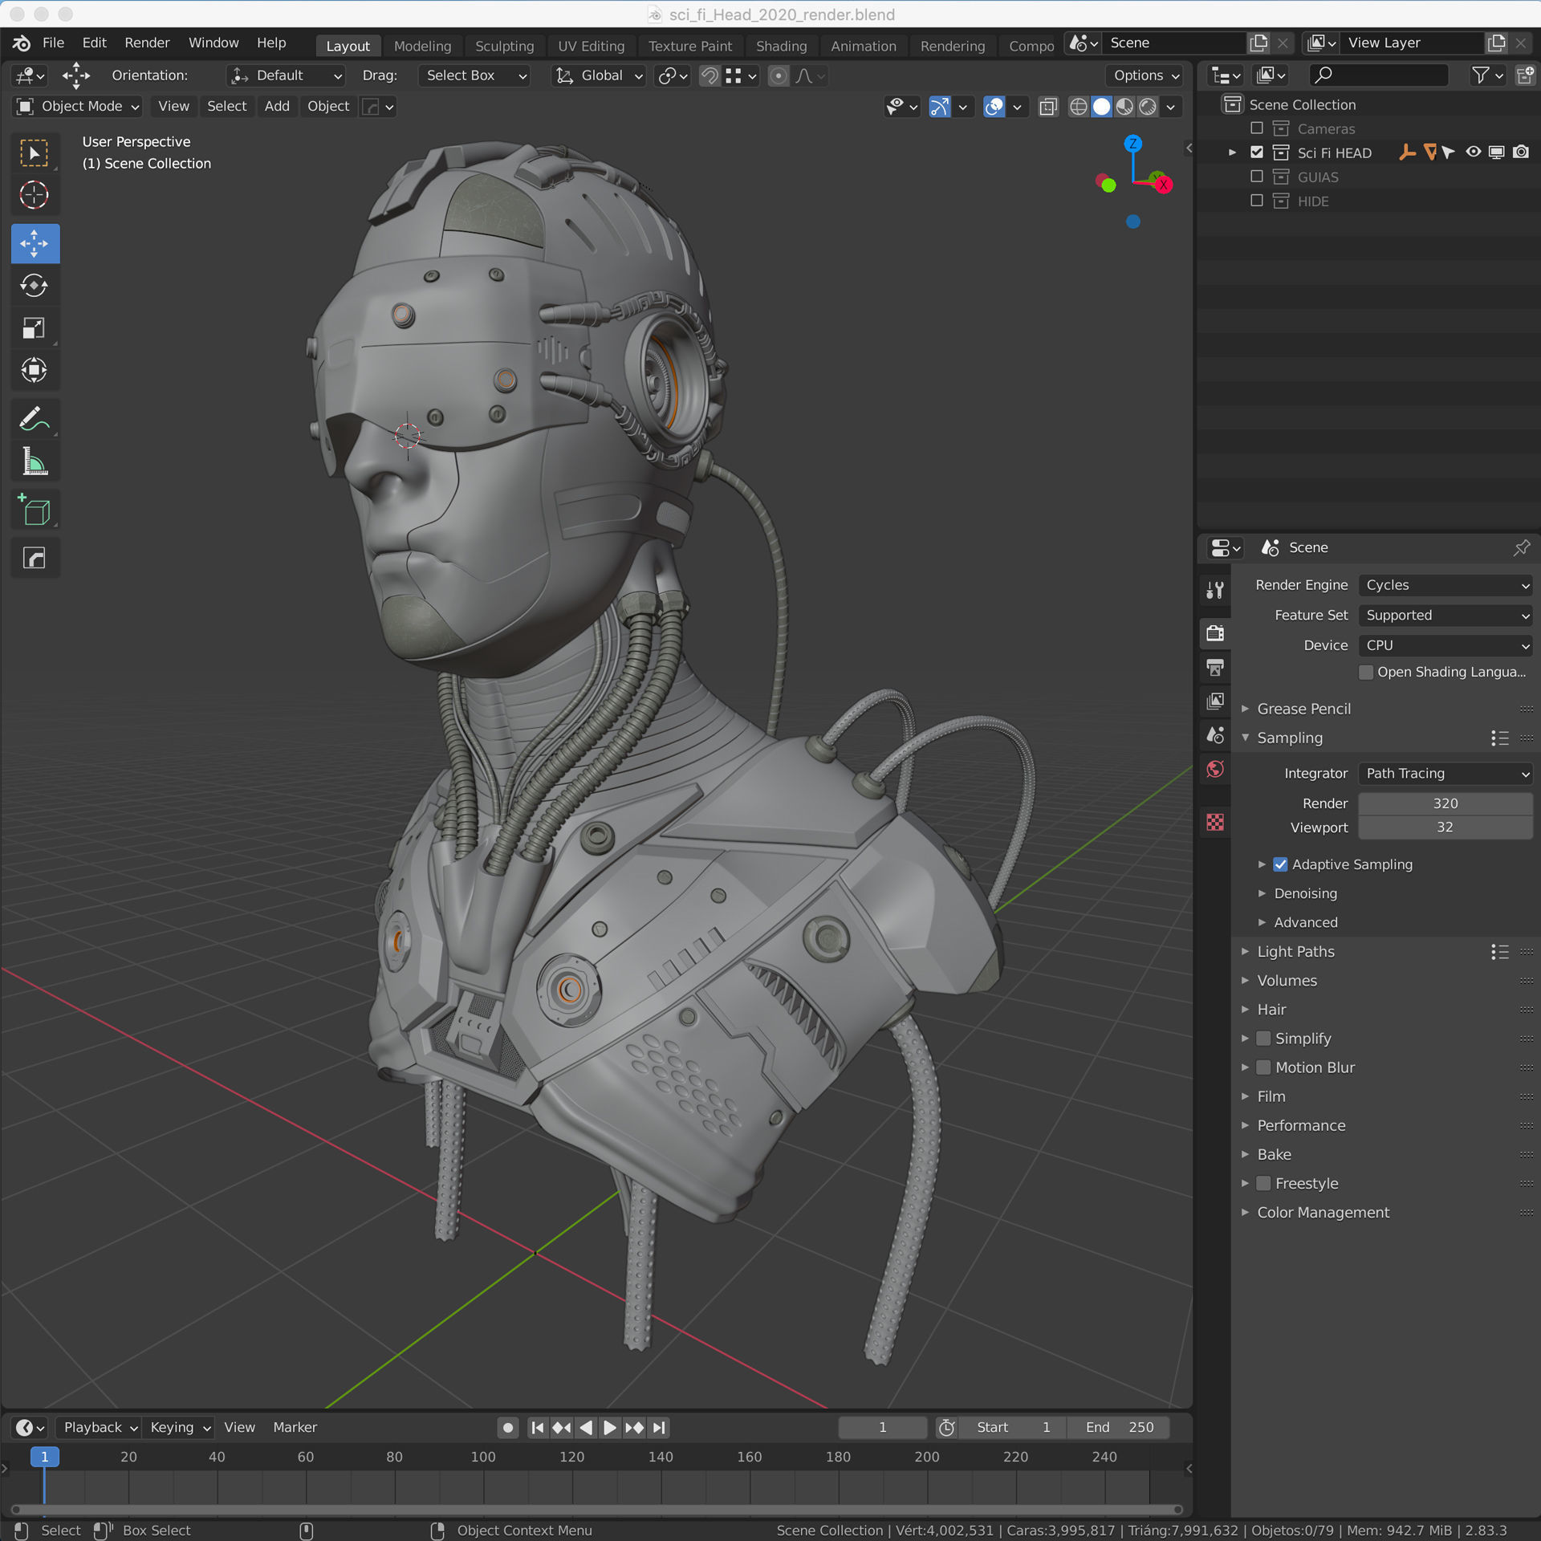Image resolution: width=1541 pixels, height=1541 pixels.
Task: Switch to solid viewport shading
Action: (1102, 107)
